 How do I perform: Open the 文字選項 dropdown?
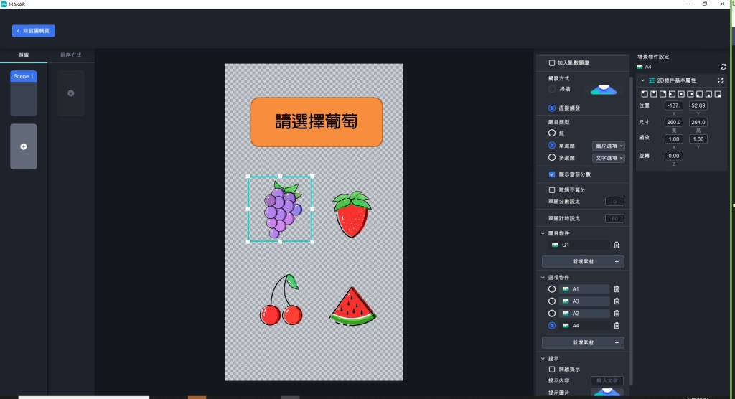pos(608,157)
